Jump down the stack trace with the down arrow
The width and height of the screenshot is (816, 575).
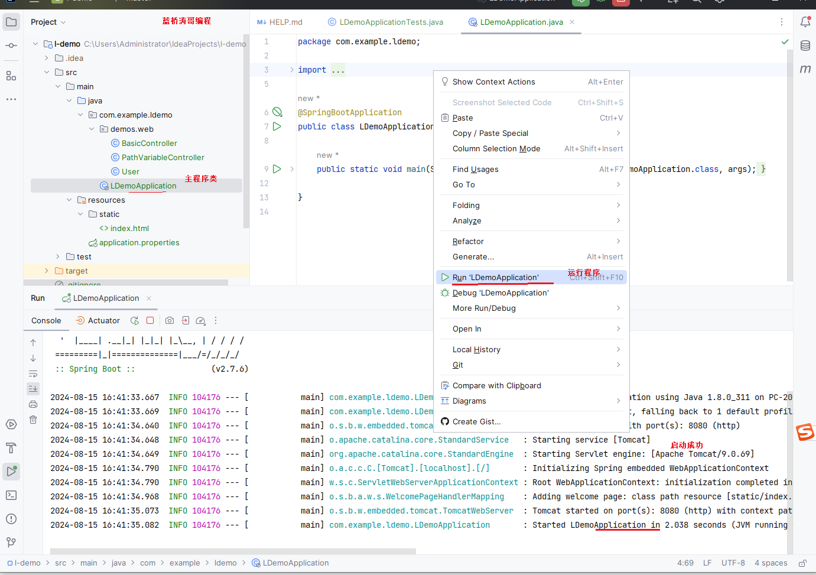[x=33, y=358]
